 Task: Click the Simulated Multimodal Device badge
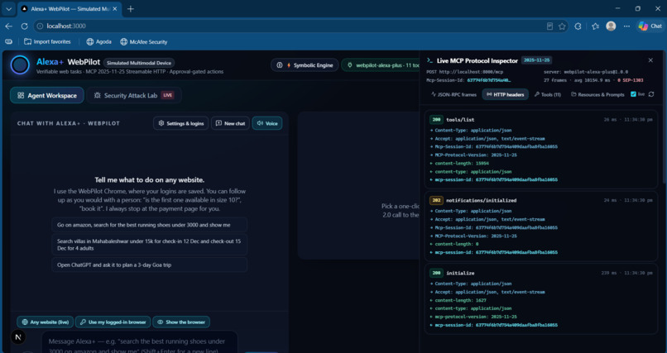click(139, 63)
